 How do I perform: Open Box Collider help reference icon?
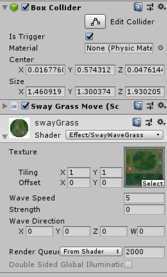pyautogui.click(x=138, y=7)
